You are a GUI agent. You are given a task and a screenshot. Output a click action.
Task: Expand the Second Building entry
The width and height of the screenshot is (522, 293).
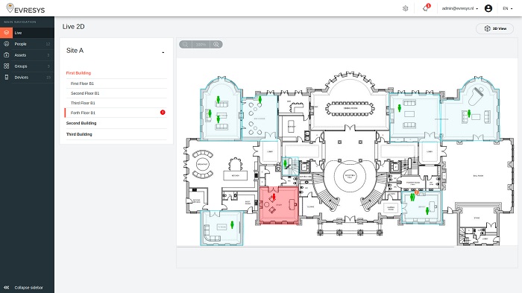pyautogui.click(x=81, y=123)
